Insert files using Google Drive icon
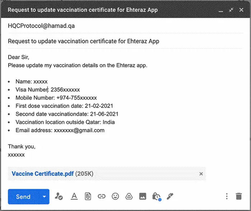251x211 pixels. [129, 196]
